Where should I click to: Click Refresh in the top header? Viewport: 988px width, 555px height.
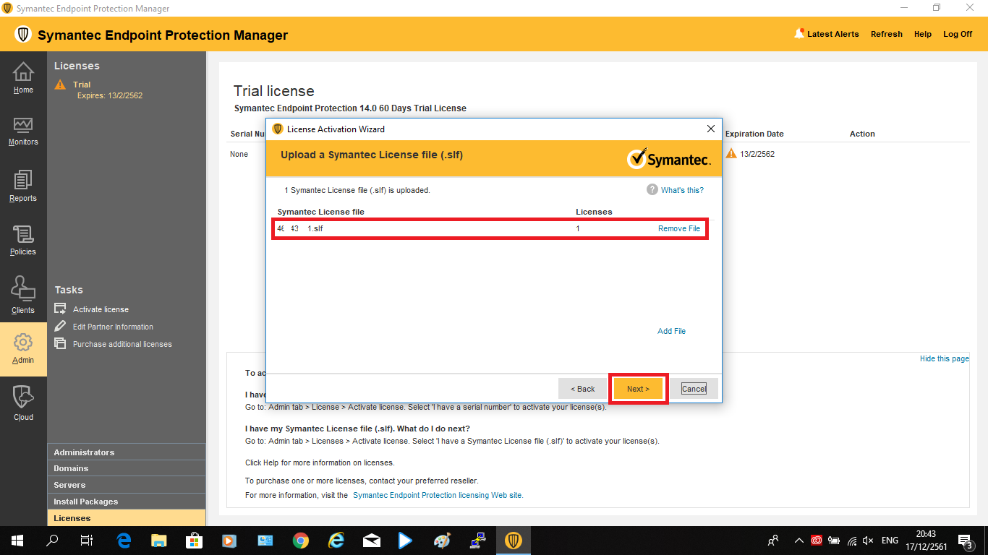[x=886, y=34]
